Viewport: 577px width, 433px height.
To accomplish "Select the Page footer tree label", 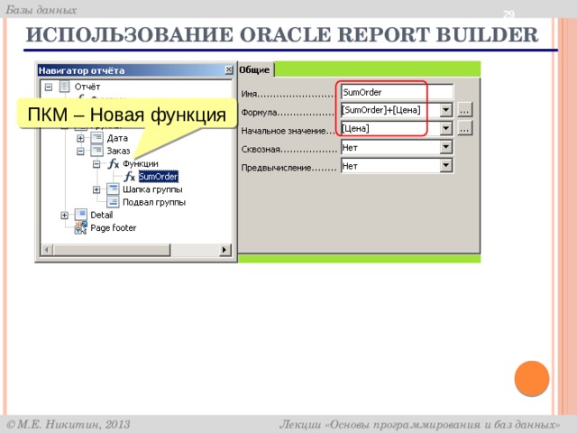I will (114, 228).
